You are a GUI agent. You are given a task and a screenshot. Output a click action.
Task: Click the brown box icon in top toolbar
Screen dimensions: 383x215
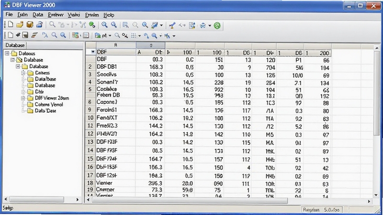coord(30,25)
